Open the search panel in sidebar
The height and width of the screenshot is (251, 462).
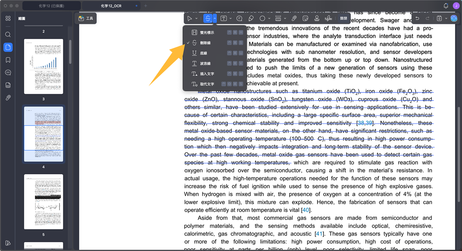(8, 35)
